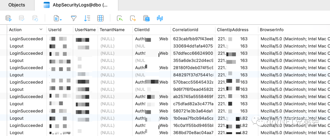Click the UserName column header

pyautogui.click(x=85, y=30)
